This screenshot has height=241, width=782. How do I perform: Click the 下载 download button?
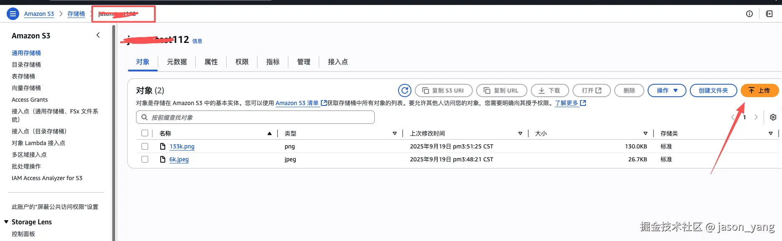pos(550,90)
